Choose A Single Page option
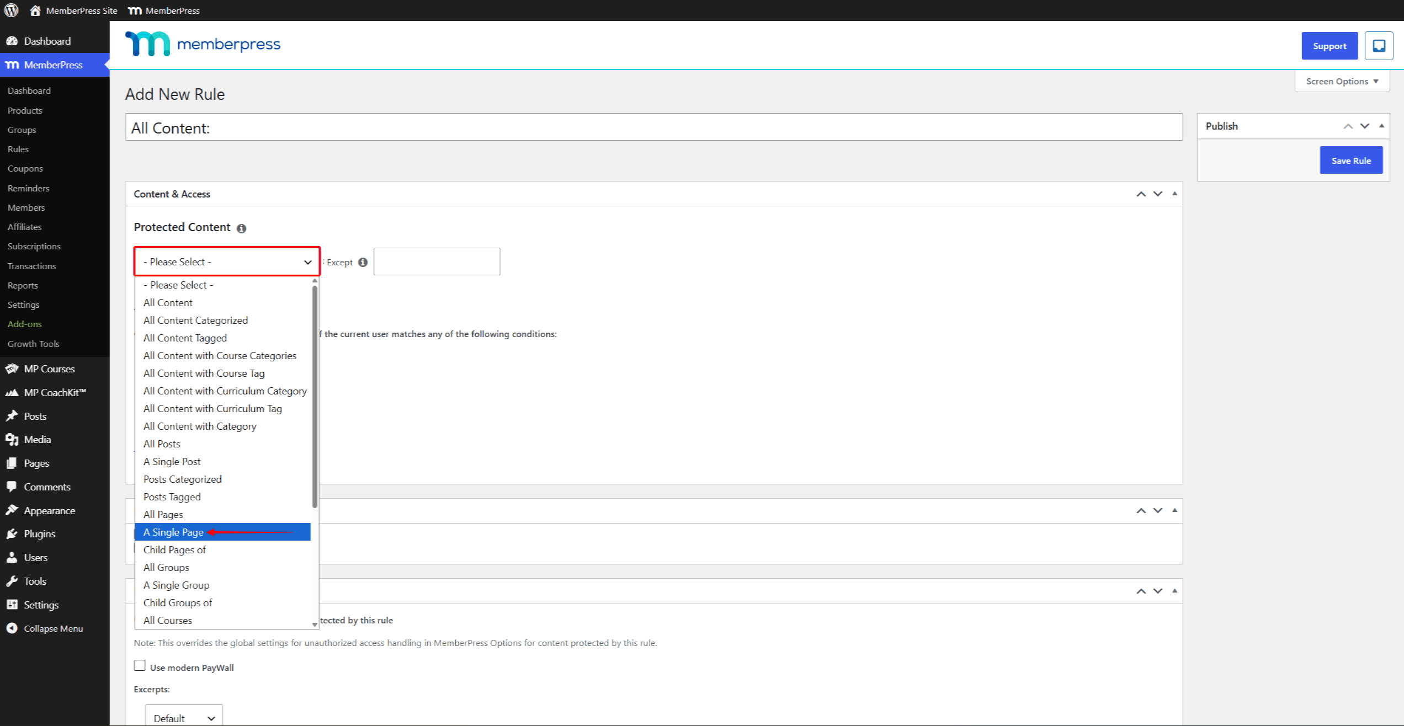This screenshot has width=1404, height=726. pyautogui.click(x=223, y=532)
